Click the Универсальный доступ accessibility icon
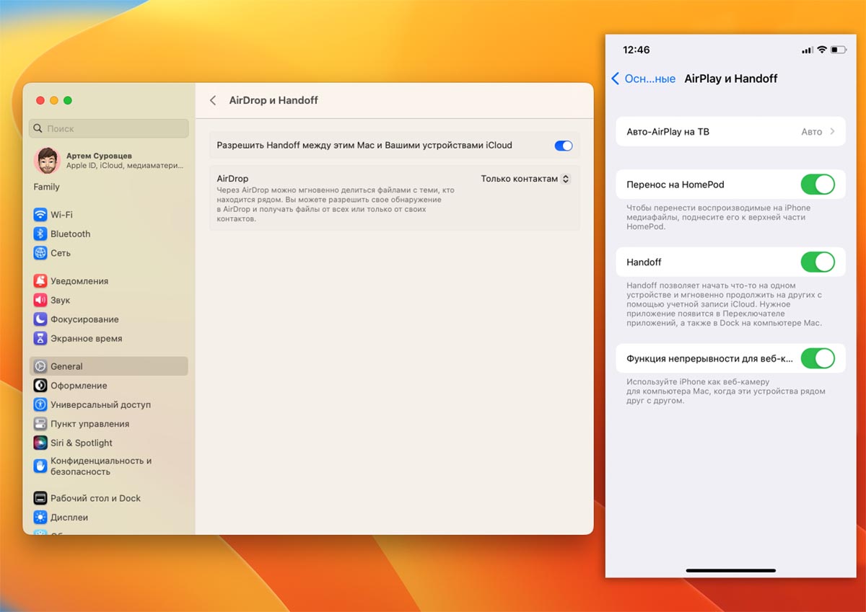Image resolution: width=866 pixels, height=612 pixels. click(x=40, y=405)
